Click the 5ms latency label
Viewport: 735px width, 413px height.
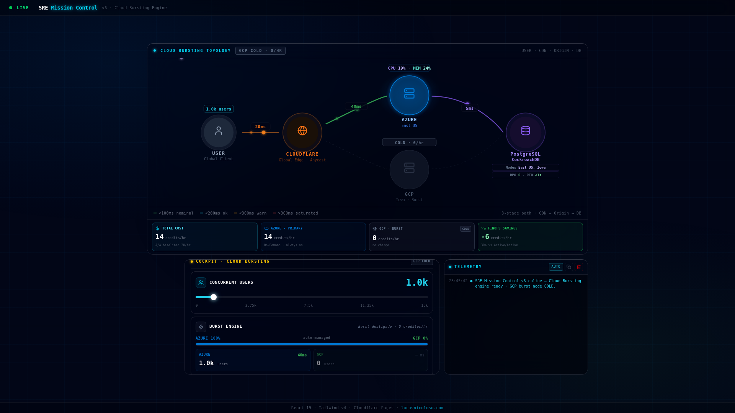pos(470,108)
